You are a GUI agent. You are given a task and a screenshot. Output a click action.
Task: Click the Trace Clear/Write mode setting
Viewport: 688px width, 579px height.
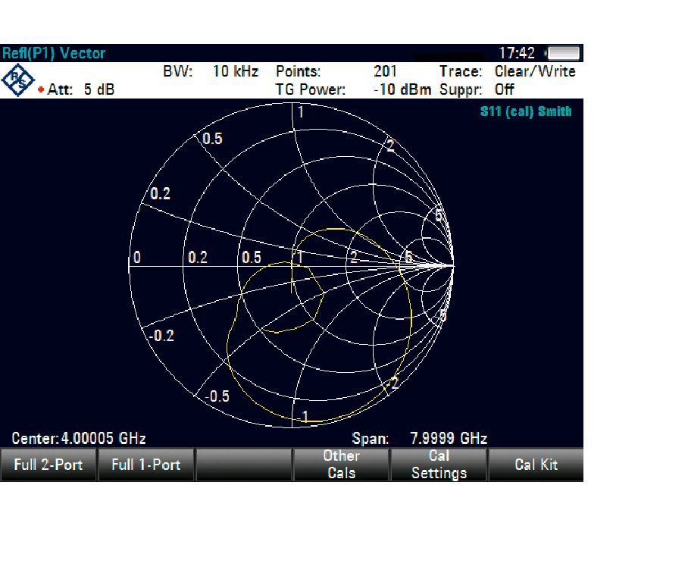534,72
